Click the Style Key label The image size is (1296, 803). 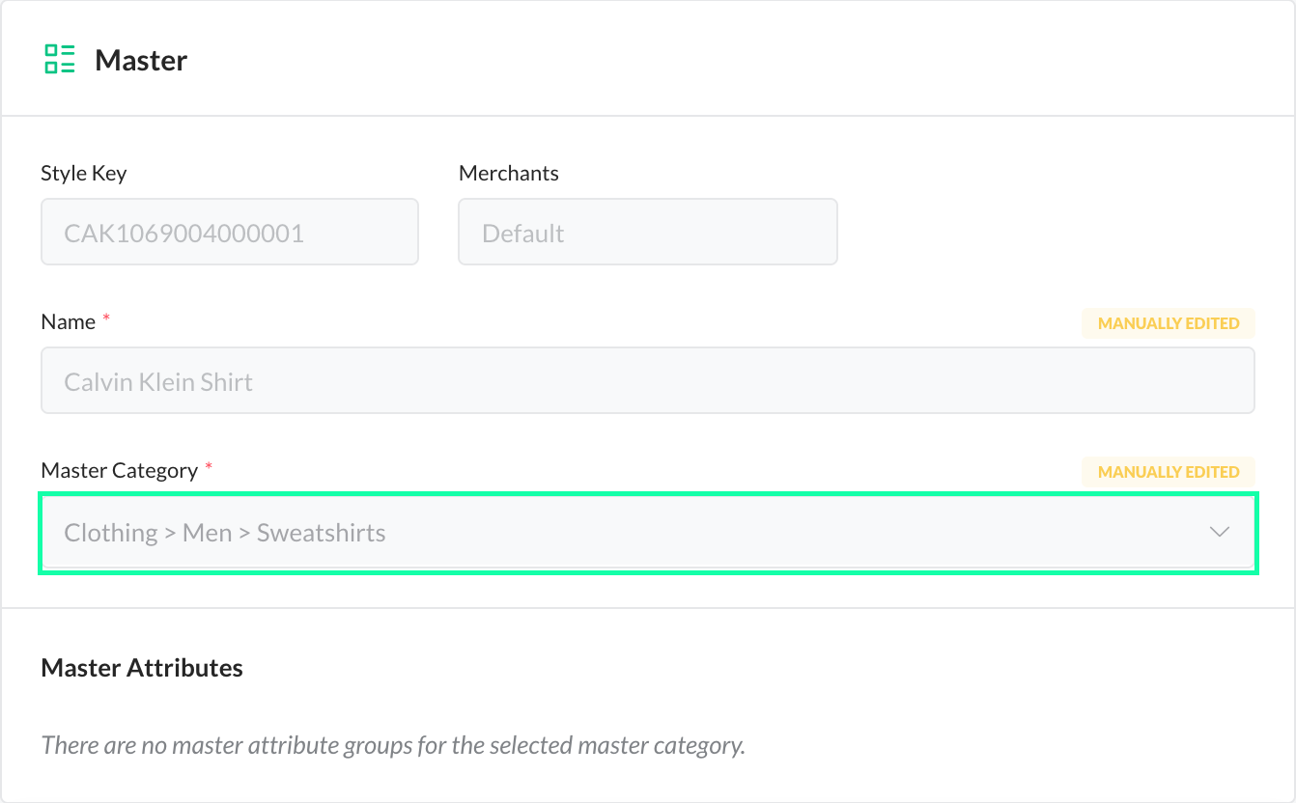point(84,174)
